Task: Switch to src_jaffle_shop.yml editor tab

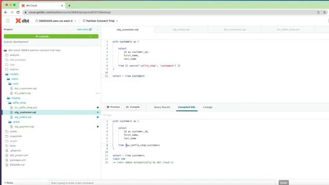Action: [288, 30]
